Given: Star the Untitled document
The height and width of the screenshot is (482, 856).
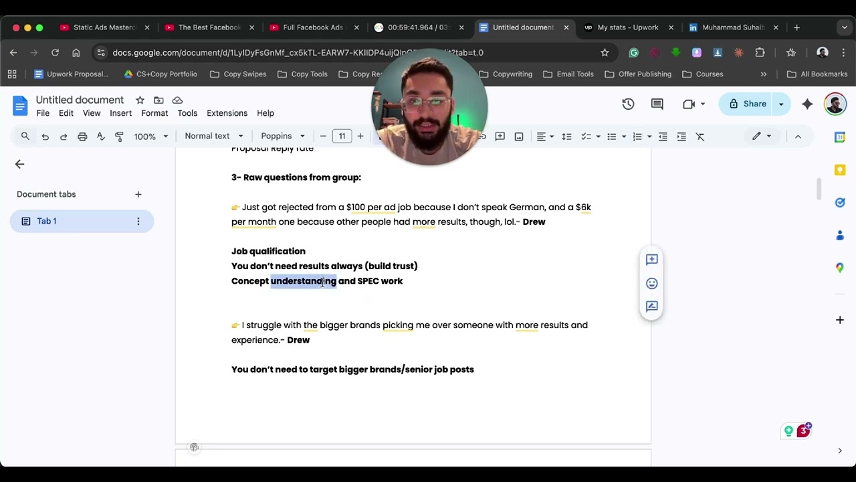Looking at the screenshot, I should pyautogui.click(x=140, y=100).
